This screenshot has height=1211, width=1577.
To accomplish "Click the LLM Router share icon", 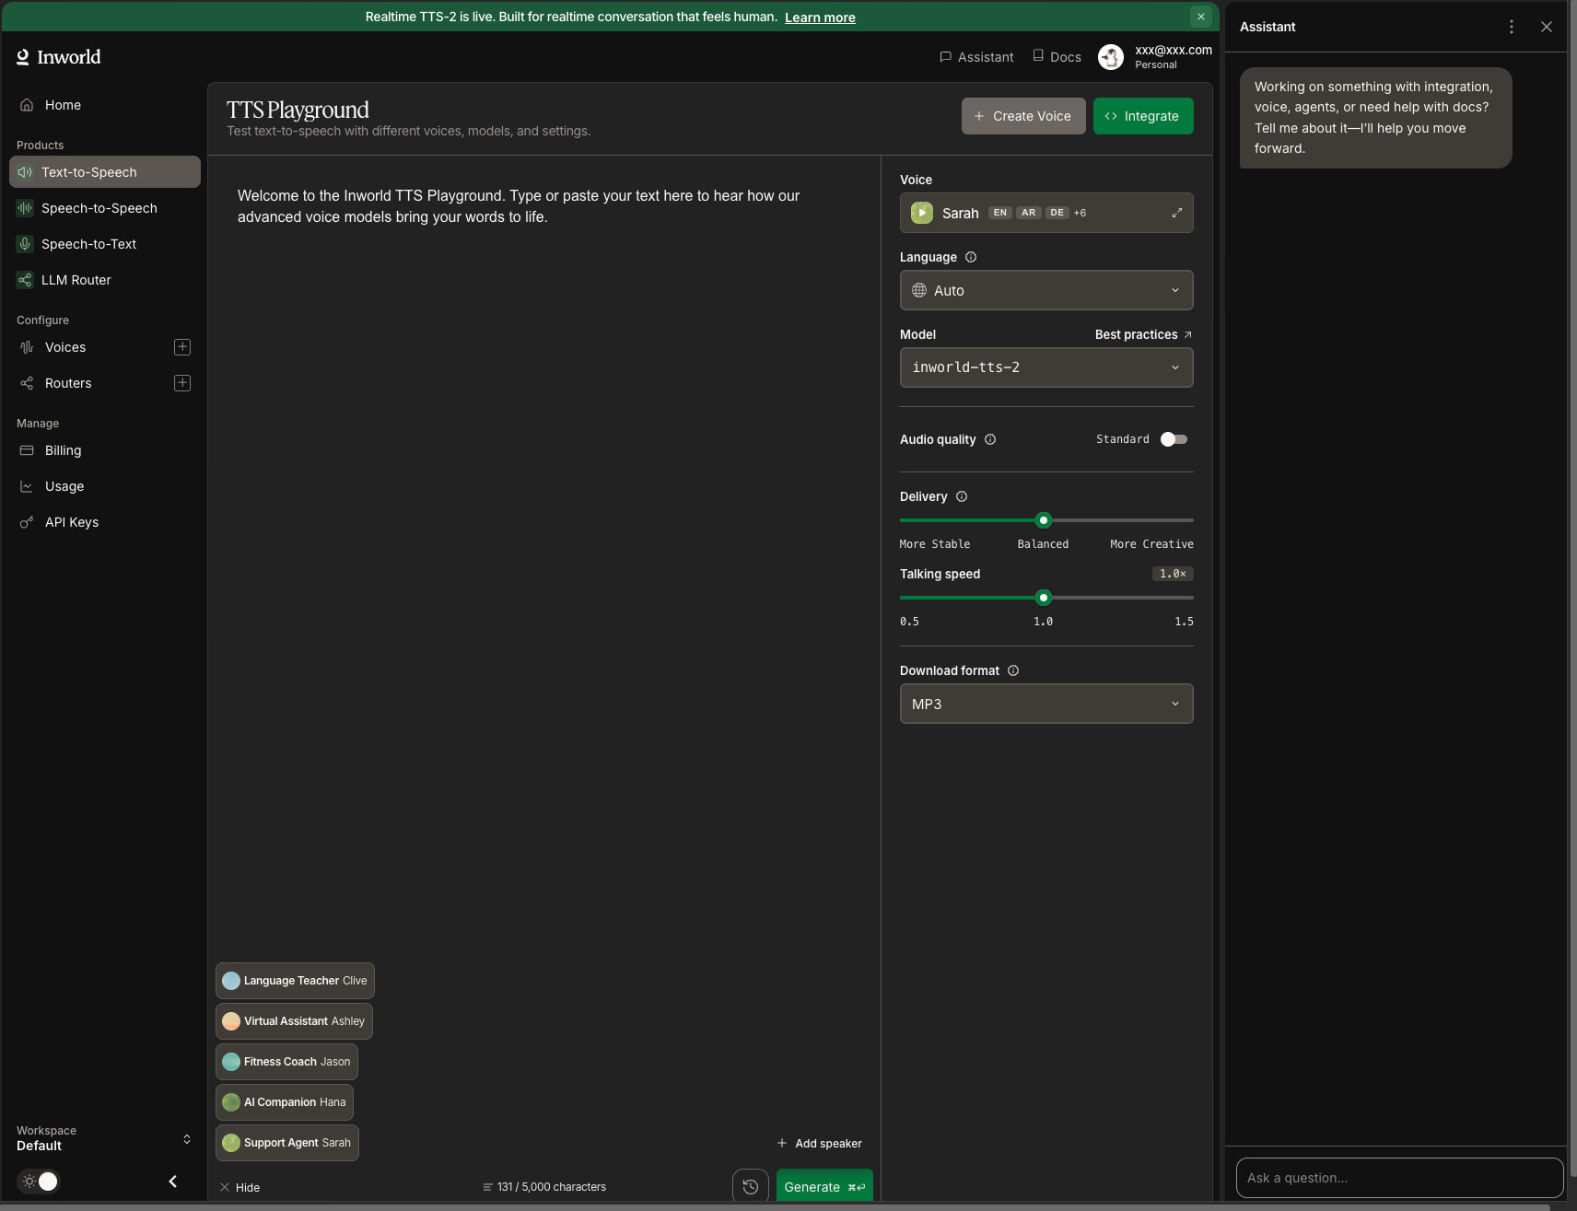I will [25, 280].
